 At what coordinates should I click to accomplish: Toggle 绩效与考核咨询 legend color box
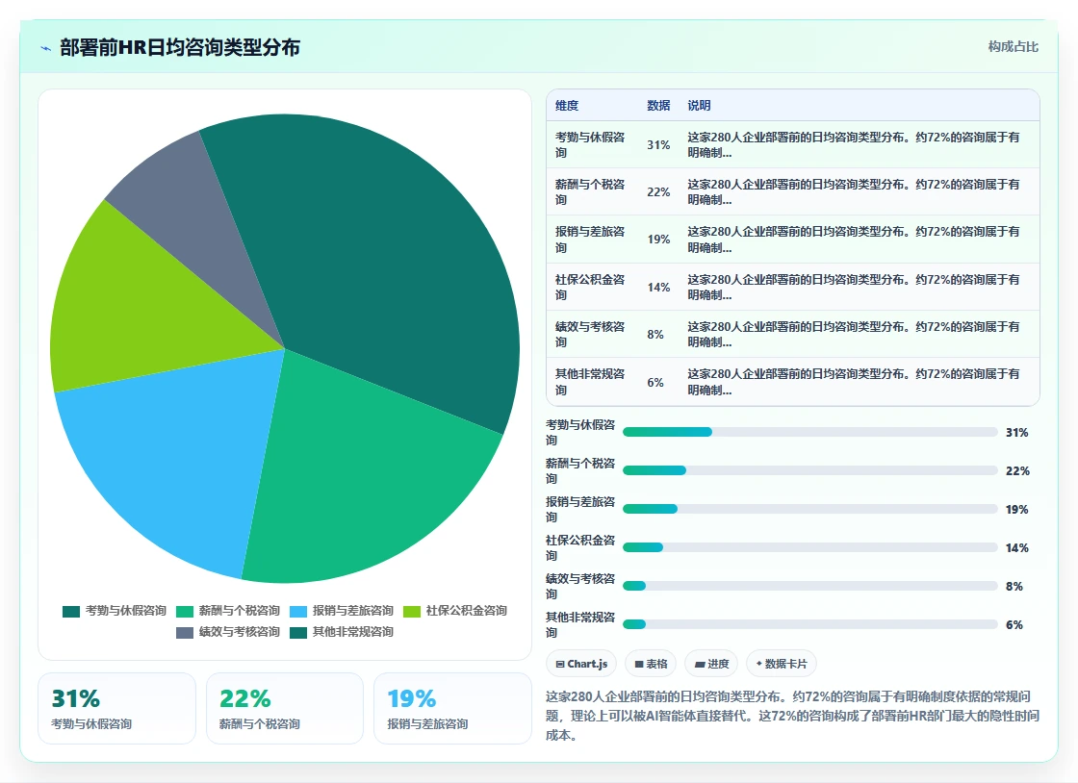coord(184,633)
